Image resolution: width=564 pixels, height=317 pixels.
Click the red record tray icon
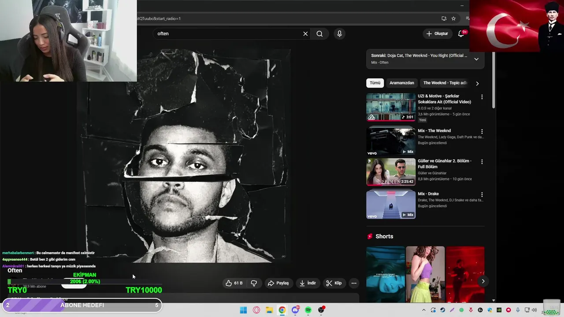pyautogui.click(x=508, y=310)
